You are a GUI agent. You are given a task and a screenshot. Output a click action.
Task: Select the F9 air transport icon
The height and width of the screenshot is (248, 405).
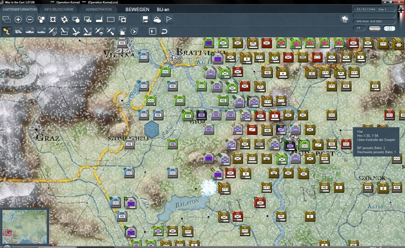pos(99,31)
